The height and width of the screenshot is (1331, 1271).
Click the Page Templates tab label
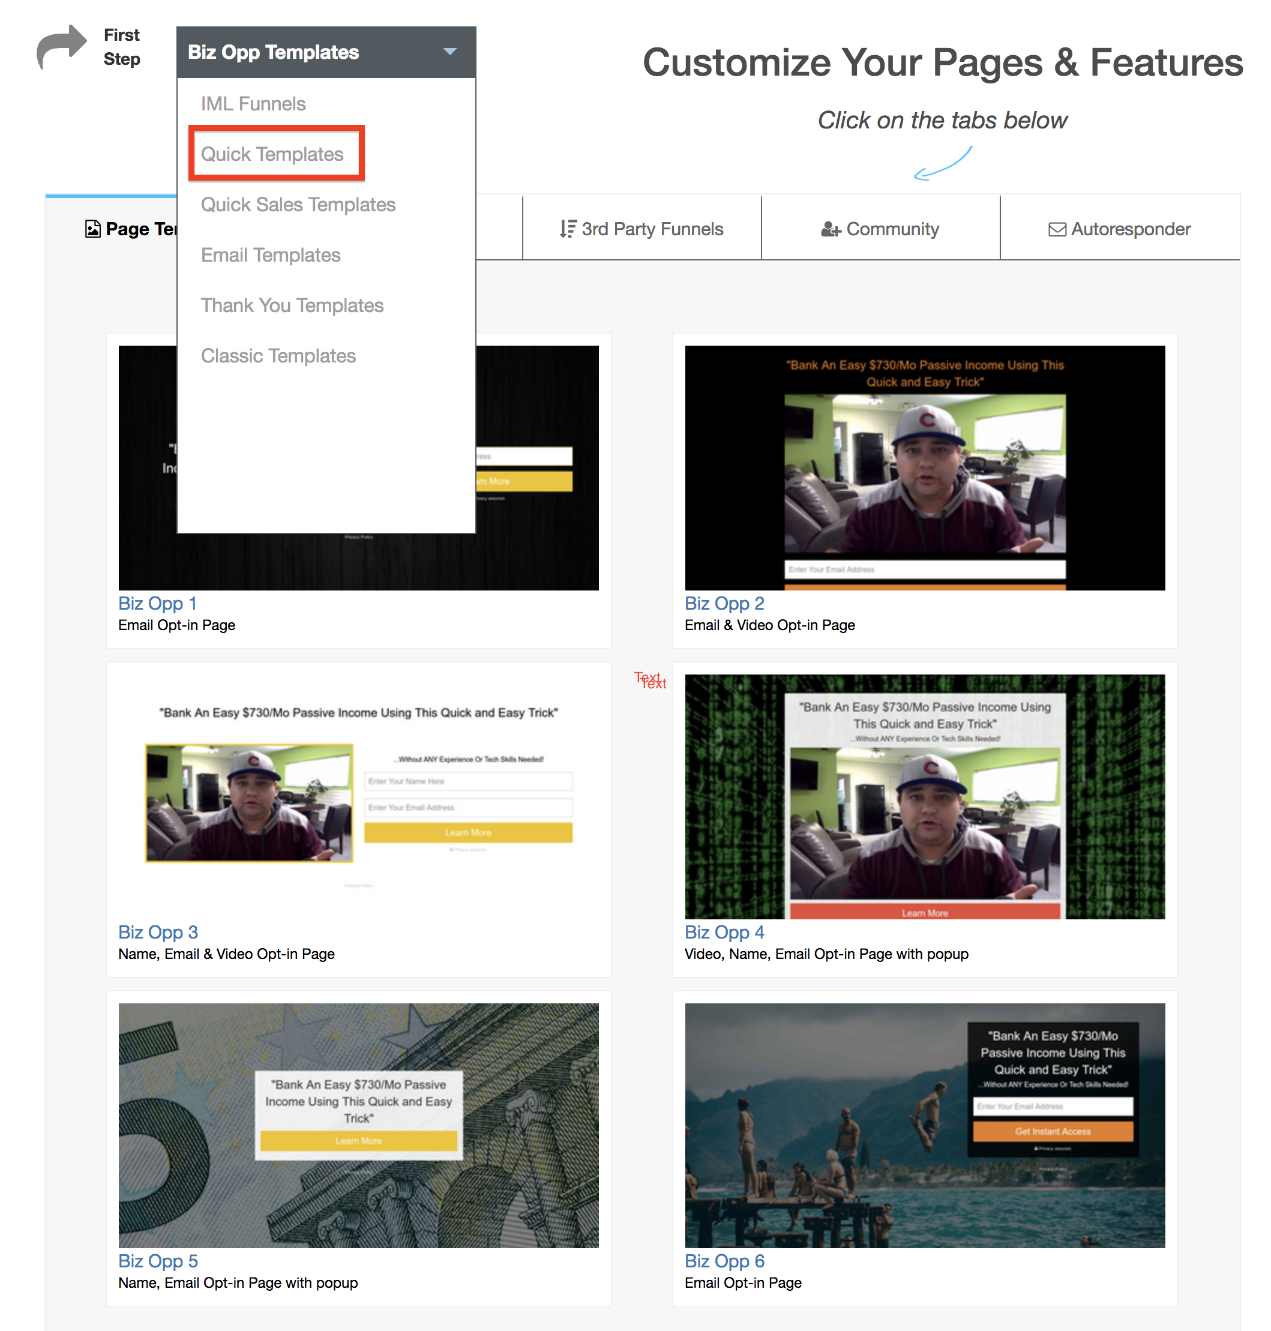coord(141,229)
